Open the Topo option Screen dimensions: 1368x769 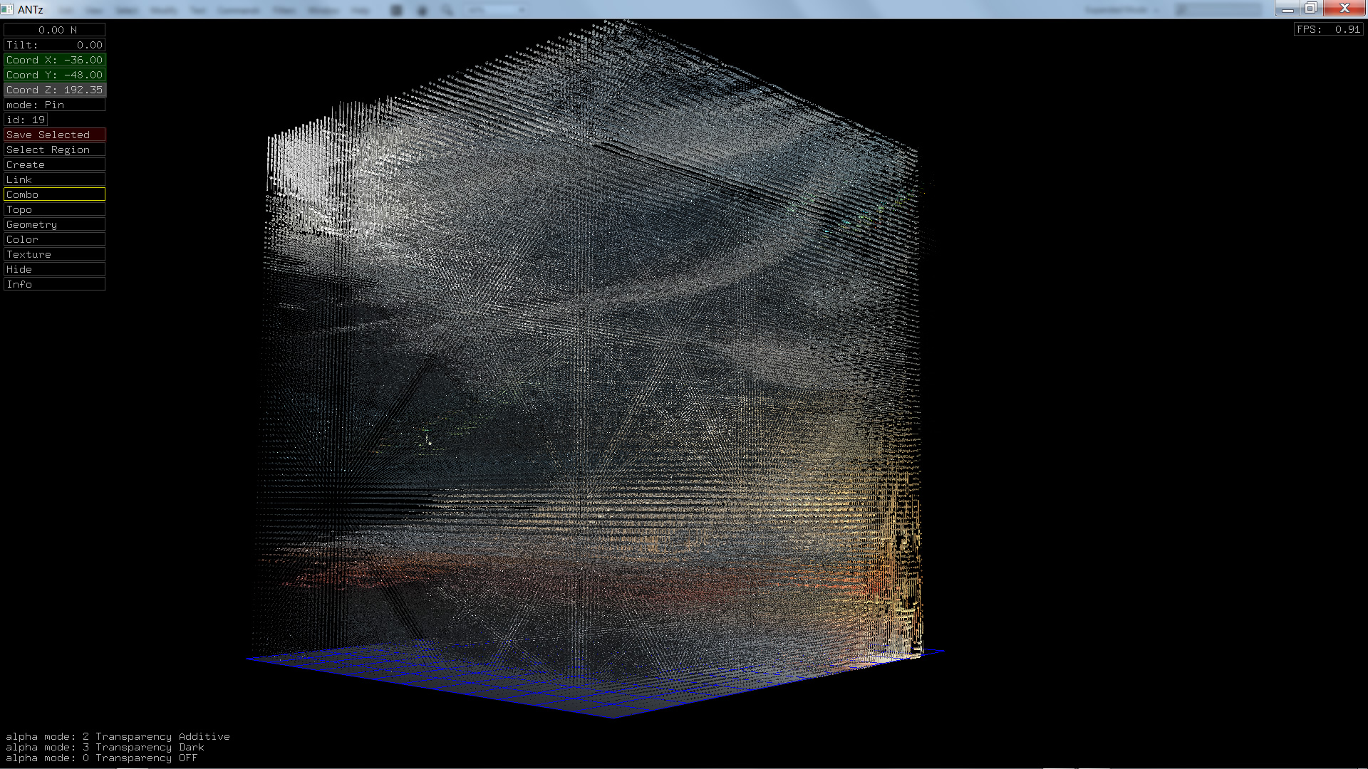pos(54,209)
